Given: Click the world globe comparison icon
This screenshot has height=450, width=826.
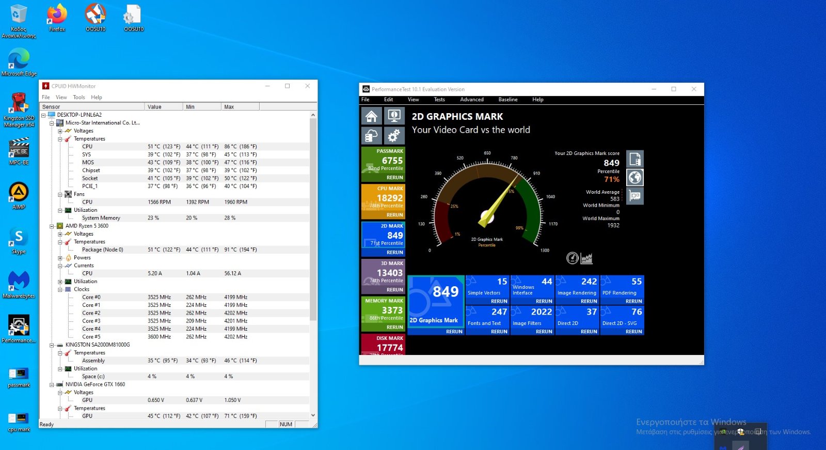Looking at the screenshot, I should (635, 178).
